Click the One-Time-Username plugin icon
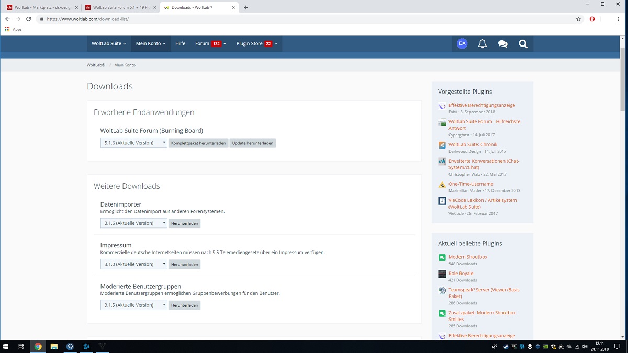Image resolution: width=628 pixels, height=353 pixels. 442,184
